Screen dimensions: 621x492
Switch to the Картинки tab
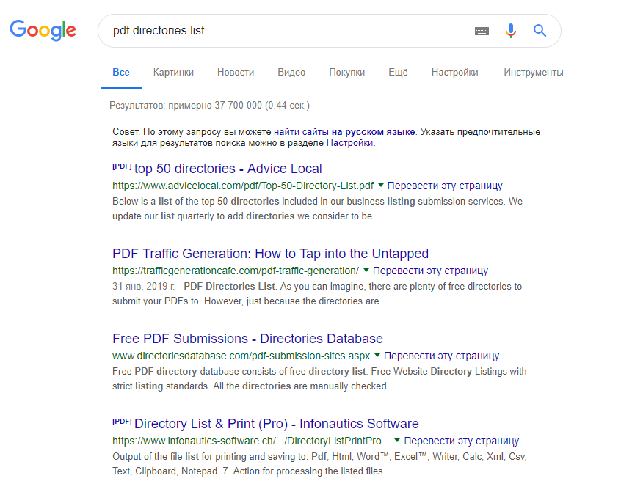[x=173, y=73]
